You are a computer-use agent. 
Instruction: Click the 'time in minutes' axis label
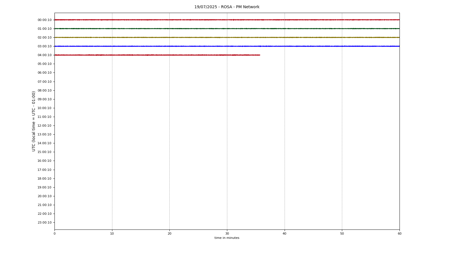pyautogui.click(x=227, y=238)
